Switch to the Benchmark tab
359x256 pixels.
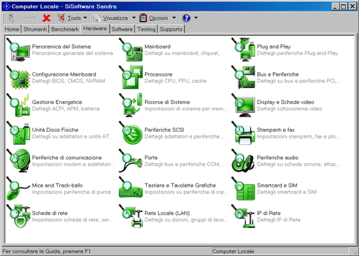coord(65,29)
